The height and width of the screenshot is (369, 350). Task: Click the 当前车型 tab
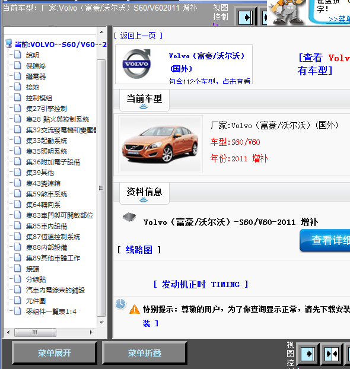pyautogui.click(x=144, y=100)
